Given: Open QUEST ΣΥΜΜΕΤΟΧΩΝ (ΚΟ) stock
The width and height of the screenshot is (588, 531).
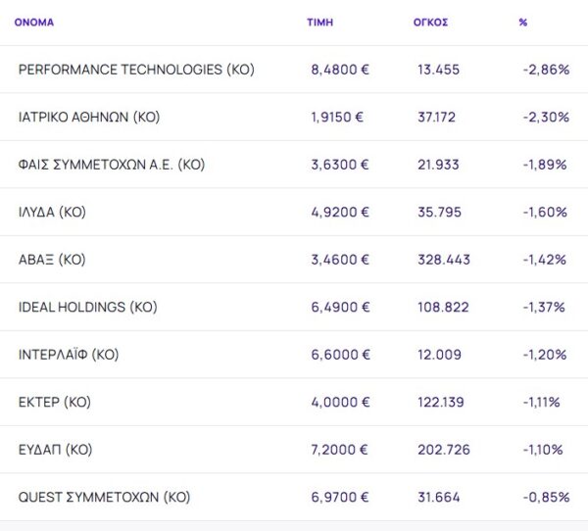Looking at the screenshot, I should (x=104, y=497).
